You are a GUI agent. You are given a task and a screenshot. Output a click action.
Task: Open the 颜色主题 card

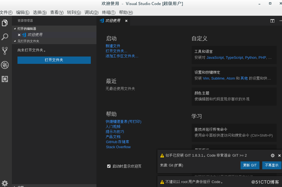(x=234, y=96)
